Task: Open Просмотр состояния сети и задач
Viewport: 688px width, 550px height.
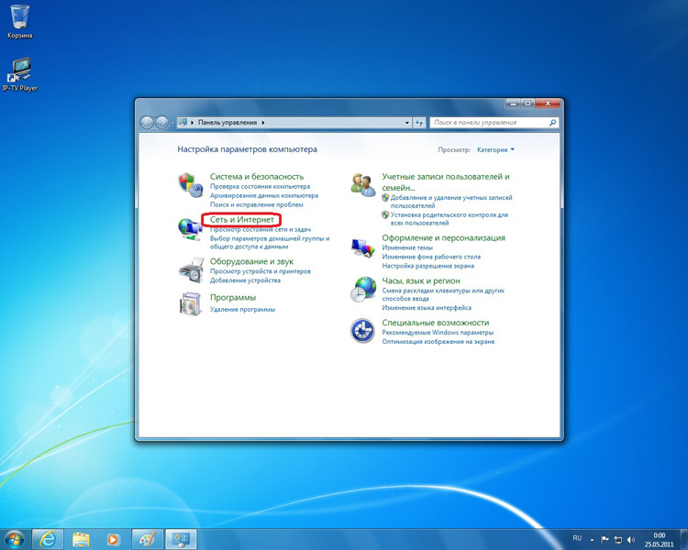Action: point(261,229)
